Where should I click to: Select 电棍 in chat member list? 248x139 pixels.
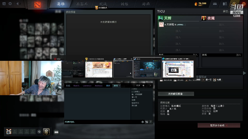(x=134, y=100)
